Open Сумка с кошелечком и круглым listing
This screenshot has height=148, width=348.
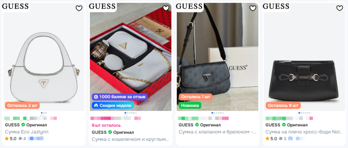pos(130,139)
